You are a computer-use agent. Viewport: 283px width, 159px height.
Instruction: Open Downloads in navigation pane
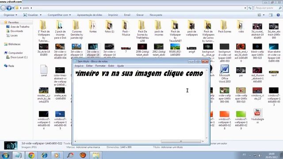pos(17,31)
